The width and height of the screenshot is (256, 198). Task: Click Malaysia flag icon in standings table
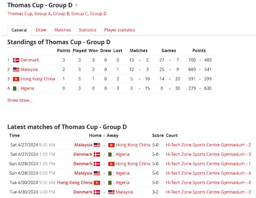[16, 70]
